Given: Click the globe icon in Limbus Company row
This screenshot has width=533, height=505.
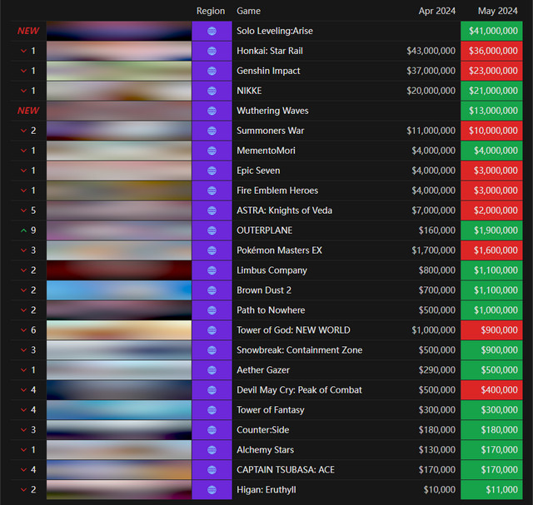Looking at the screenshot, I should pos(212,270).
